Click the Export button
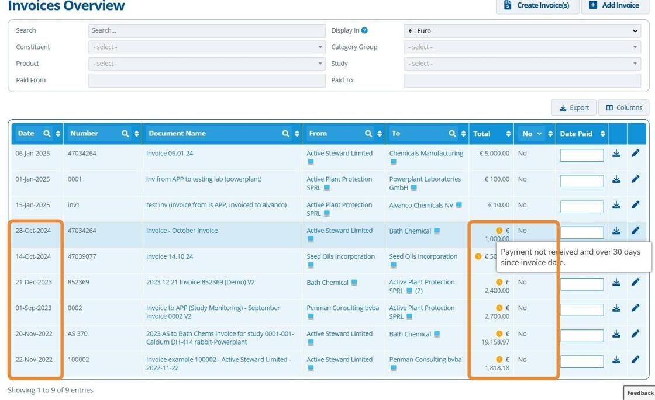655x400 pixels. click(x=574, y=107)
